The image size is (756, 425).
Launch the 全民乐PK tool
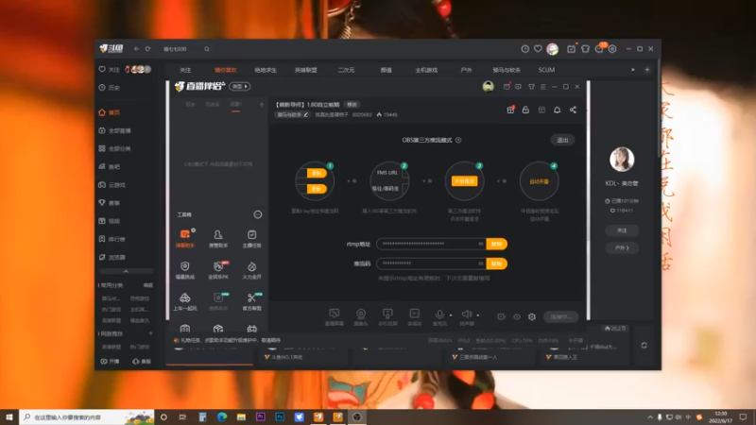point(218,270)
